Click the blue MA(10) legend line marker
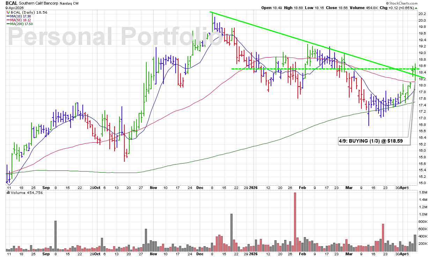 [x=8, y=15]
